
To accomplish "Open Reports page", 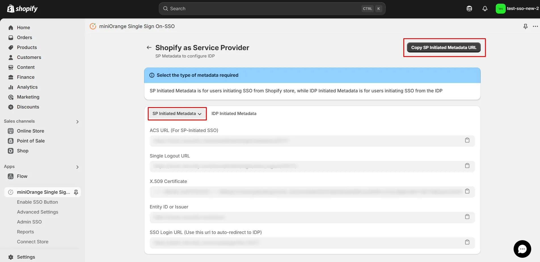I will coord(26,232).
